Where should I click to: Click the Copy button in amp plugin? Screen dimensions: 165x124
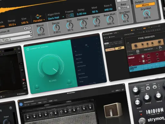tap(40, 103)
